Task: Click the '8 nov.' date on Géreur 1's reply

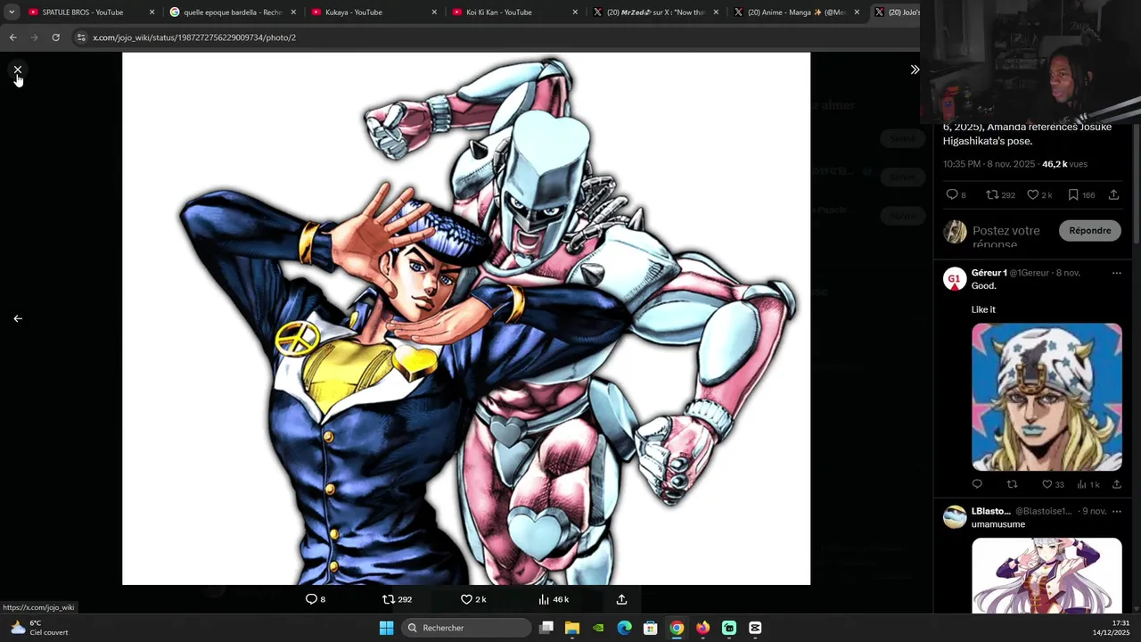Action: [1068, 273]
